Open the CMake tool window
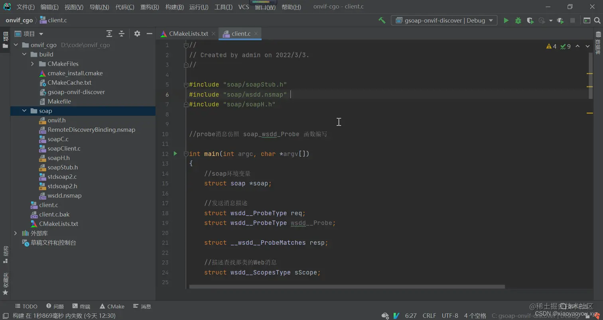 pyautogui.click(x=112, y=306)
